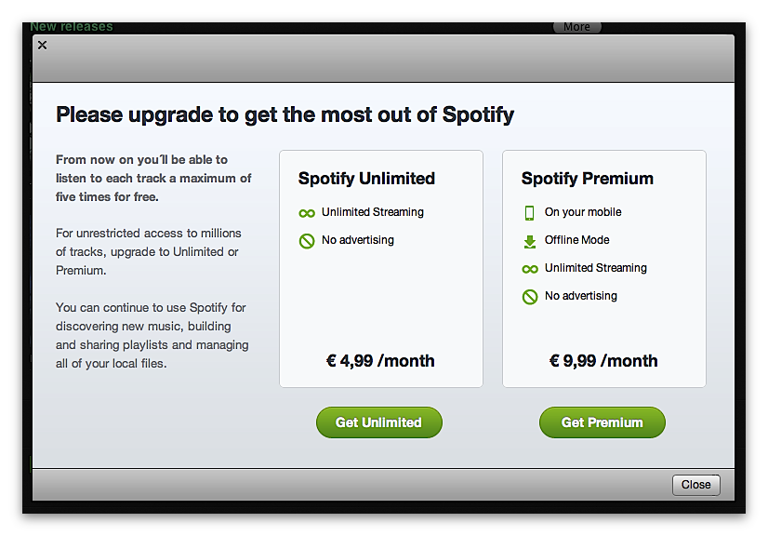Click the Get Premium green button
This screenshot has height=536, width=768.
click(602, 422)
